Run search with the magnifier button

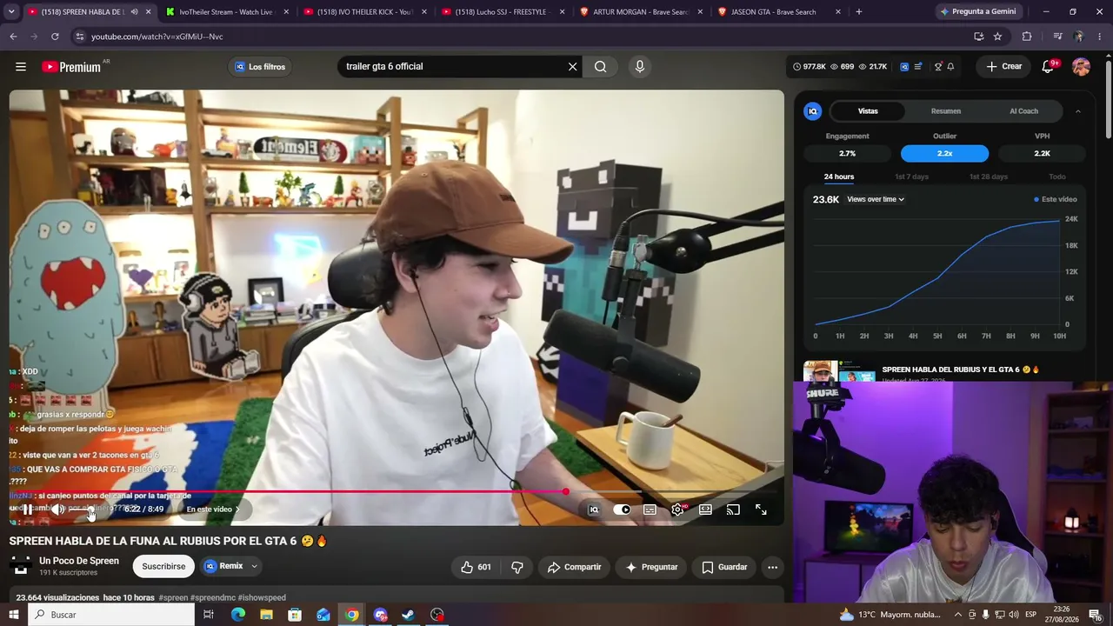(x=600, y=67)
